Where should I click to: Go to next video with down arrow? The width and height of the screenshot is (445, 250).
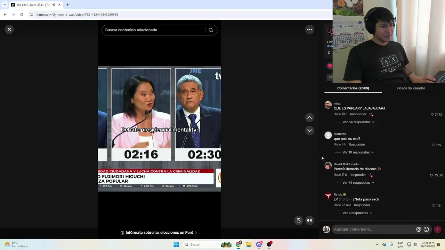point(309,131)
